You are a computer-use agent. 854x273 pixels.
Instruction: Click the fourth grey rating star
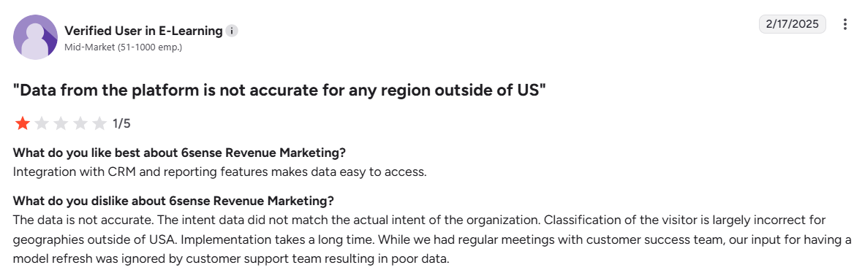pyautogui.click(x=80, y=123)
